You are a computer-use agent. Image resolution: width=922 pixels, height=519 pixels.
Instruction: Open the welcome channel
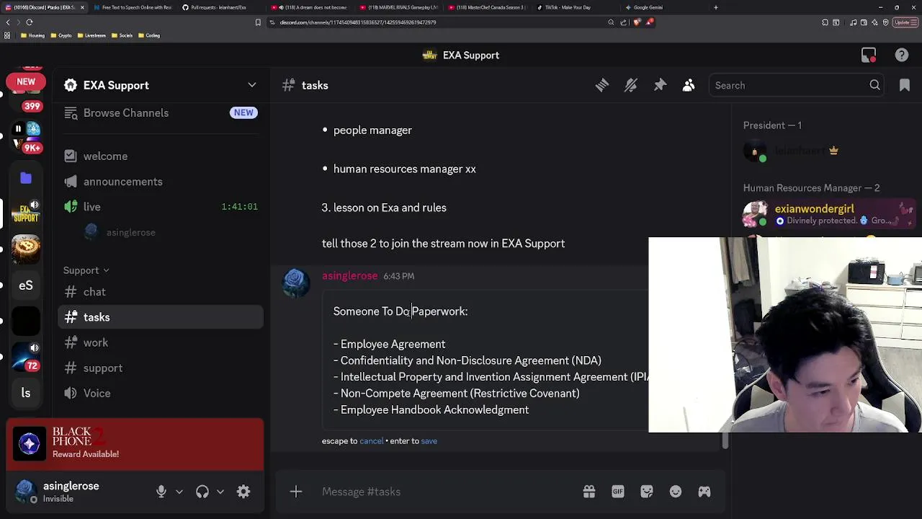pos(160,156)
